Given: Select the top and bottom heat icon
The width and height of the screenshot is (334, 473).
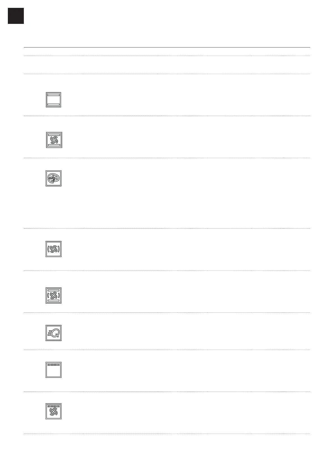Looking at the screenshot, I should tap(54, 100).
